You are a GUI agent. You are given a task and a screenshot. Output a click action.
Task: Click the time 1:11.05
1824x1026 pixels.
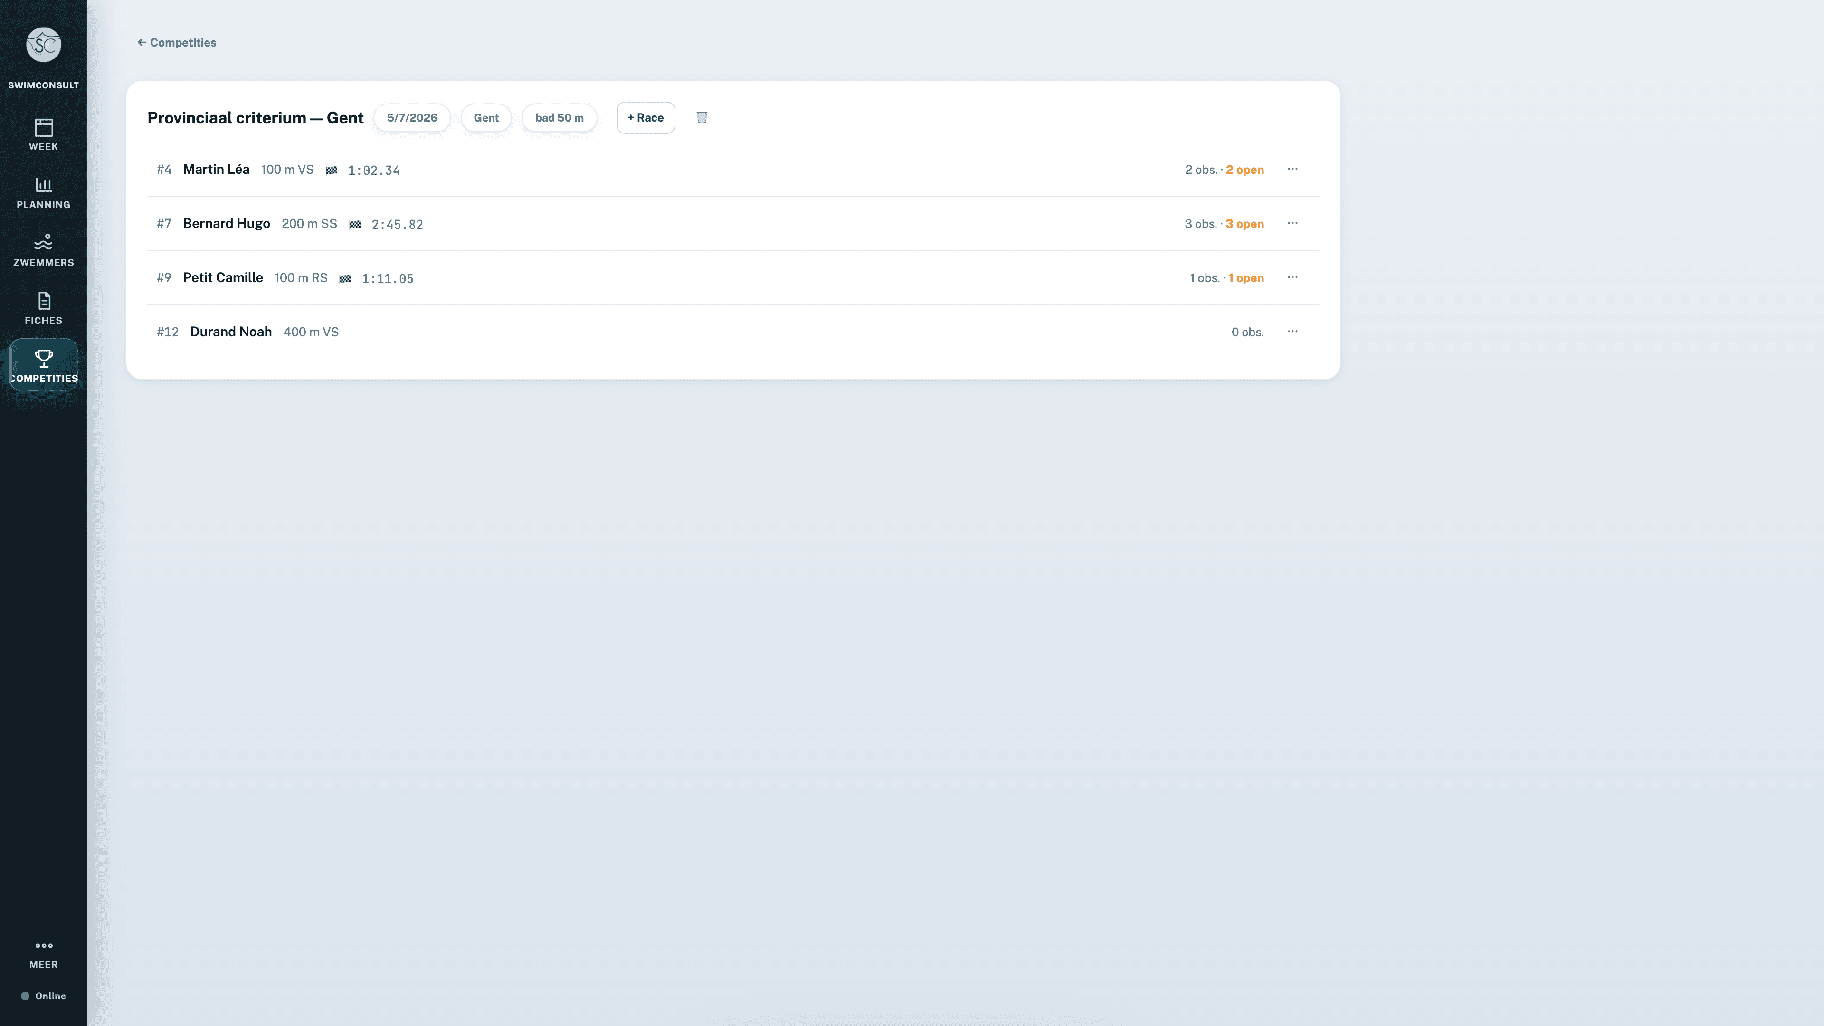point(387,278)
